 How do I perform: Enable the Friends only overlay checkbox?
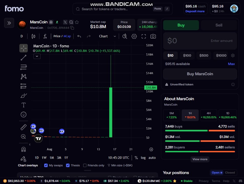(x=85, y=165)
